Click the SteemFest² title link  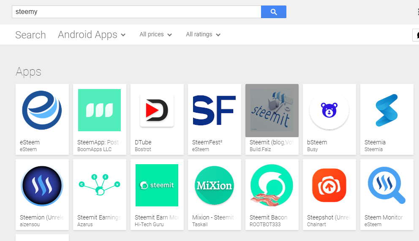tap(207, 142)
